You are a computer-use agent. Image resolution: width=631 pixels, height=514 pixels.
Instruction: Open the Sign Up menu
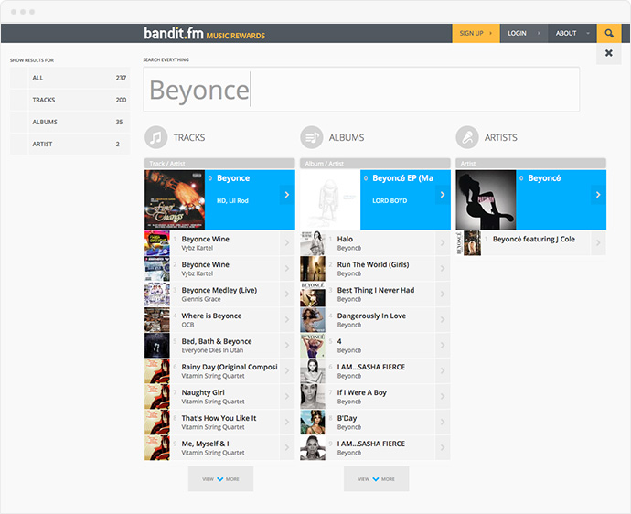(476, 34)
